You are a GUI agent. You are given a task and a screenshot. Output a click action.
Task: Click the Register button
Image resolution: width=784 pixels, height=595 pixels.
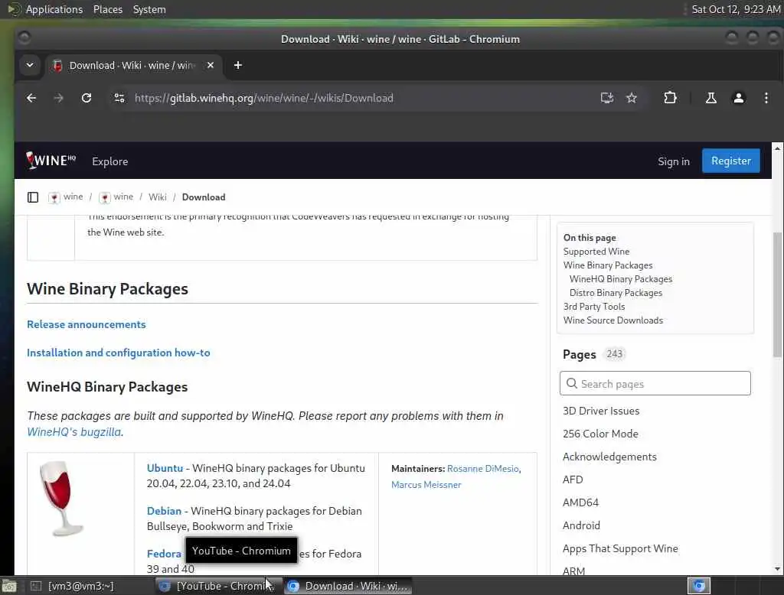tap(730, 161)
